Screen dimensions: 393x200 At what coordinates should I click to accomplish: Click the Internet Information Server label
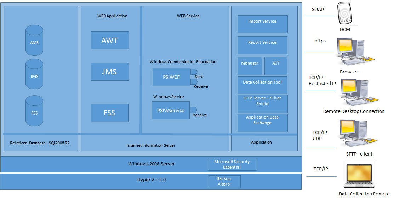(151, 145)
